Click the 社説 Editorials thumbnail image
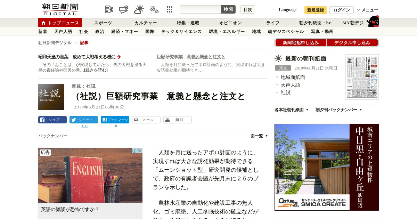This screenshot has height=219, width=417. [x=51, y=97]
